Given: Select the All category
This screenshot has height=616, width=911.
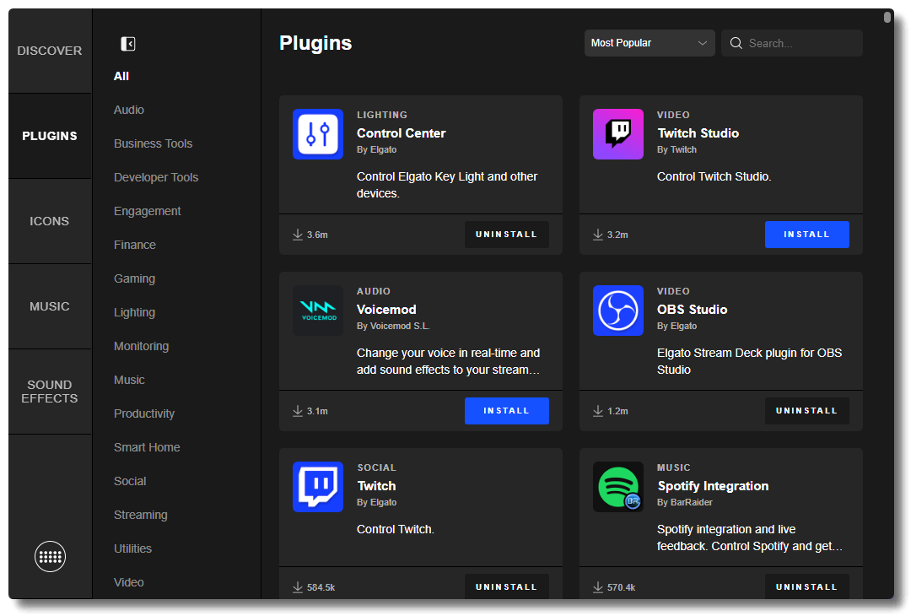Looking at the screenshot, I should (x=121, y=76).
